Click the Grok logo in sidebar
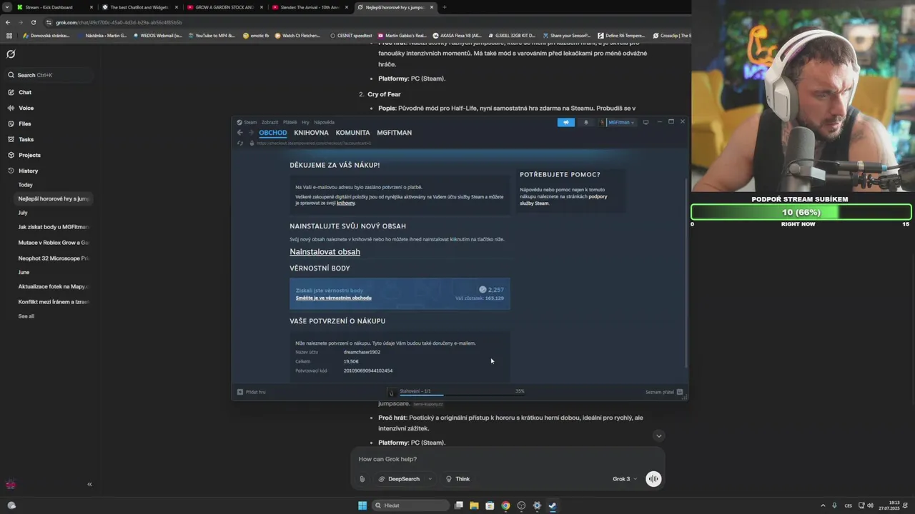915x514 pixels. (11, 54)
